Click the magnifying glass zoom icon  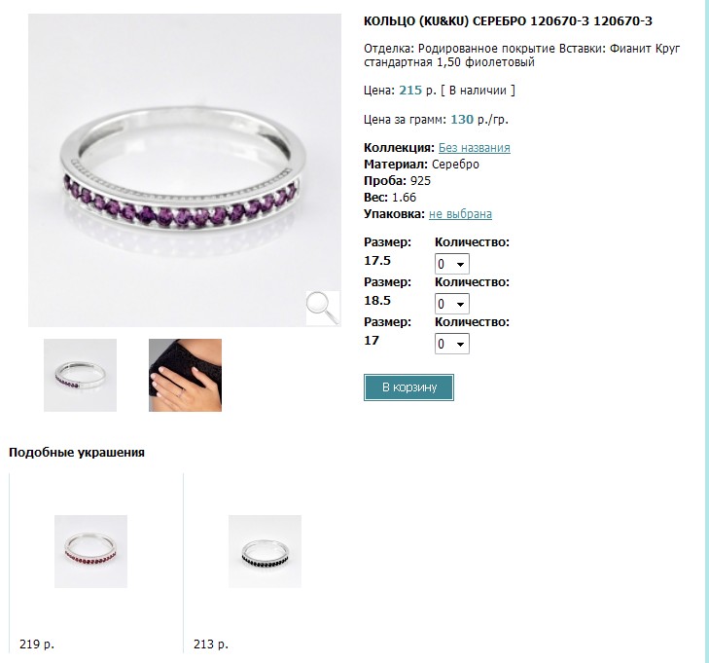tap(323, 309)
